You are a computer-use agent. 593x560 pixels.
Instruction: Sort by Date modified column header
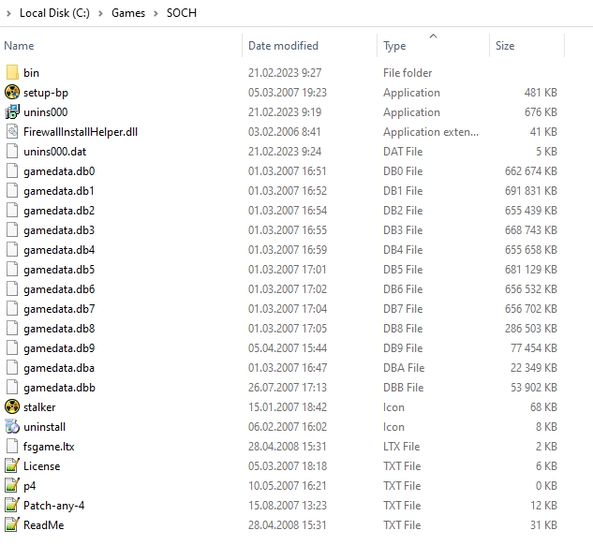click(x=283, y=45)
